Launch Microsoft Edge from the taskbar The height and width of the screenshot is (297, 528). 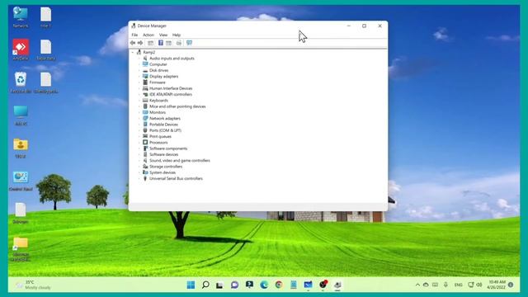tap(264, 285)
